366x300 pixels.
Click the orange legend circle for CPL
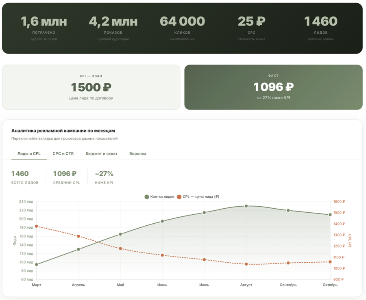(179, 197)
